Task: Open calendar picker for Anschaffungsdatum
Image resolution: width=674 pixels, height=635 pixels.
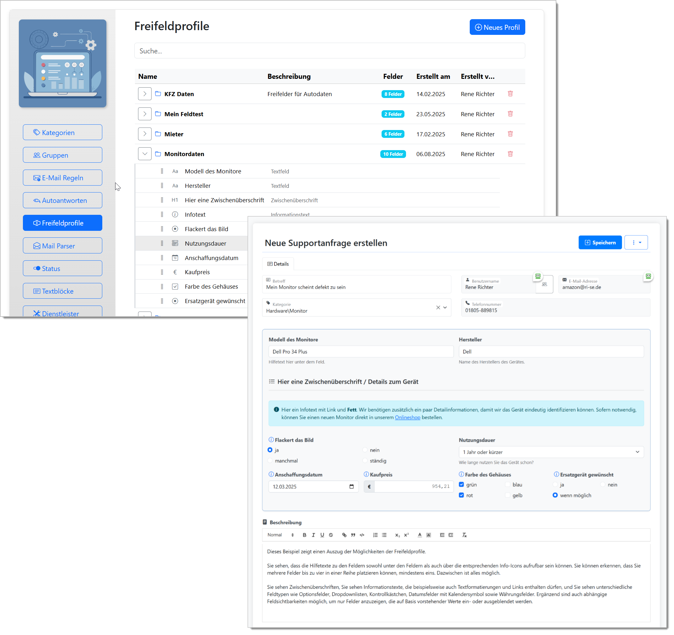Action: pos(351,486)
